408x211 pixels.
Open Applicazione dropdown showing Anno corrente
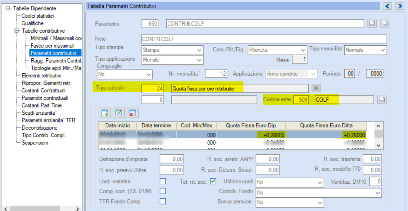tap(292, 74)
